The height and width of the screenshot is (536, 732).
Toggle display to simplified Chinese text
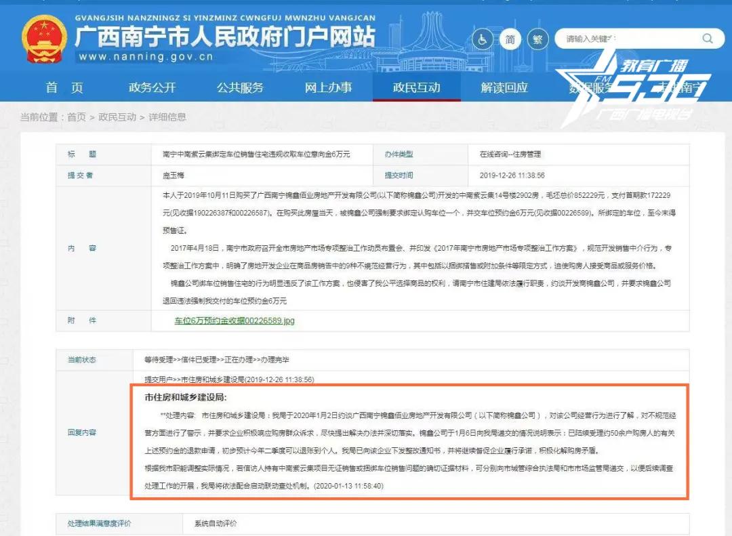click(510, 39)
